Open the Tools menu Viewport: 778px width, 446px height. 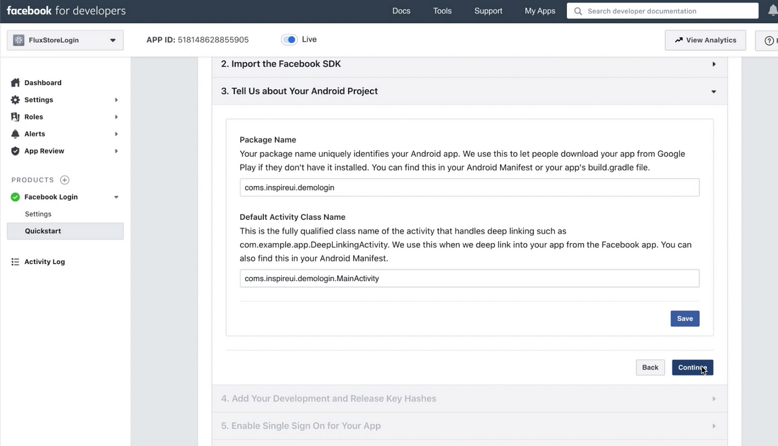442,11
